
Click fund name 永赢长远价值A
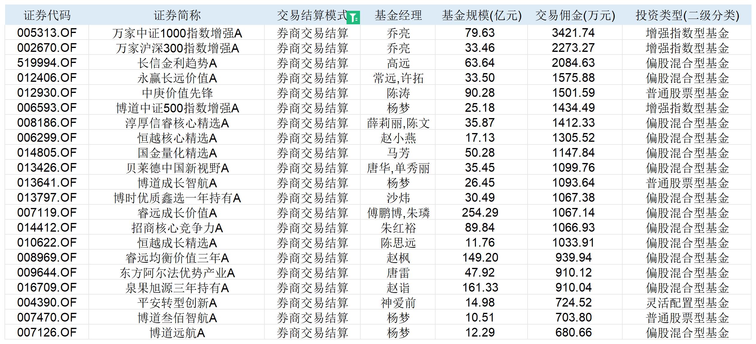point(177,78)
